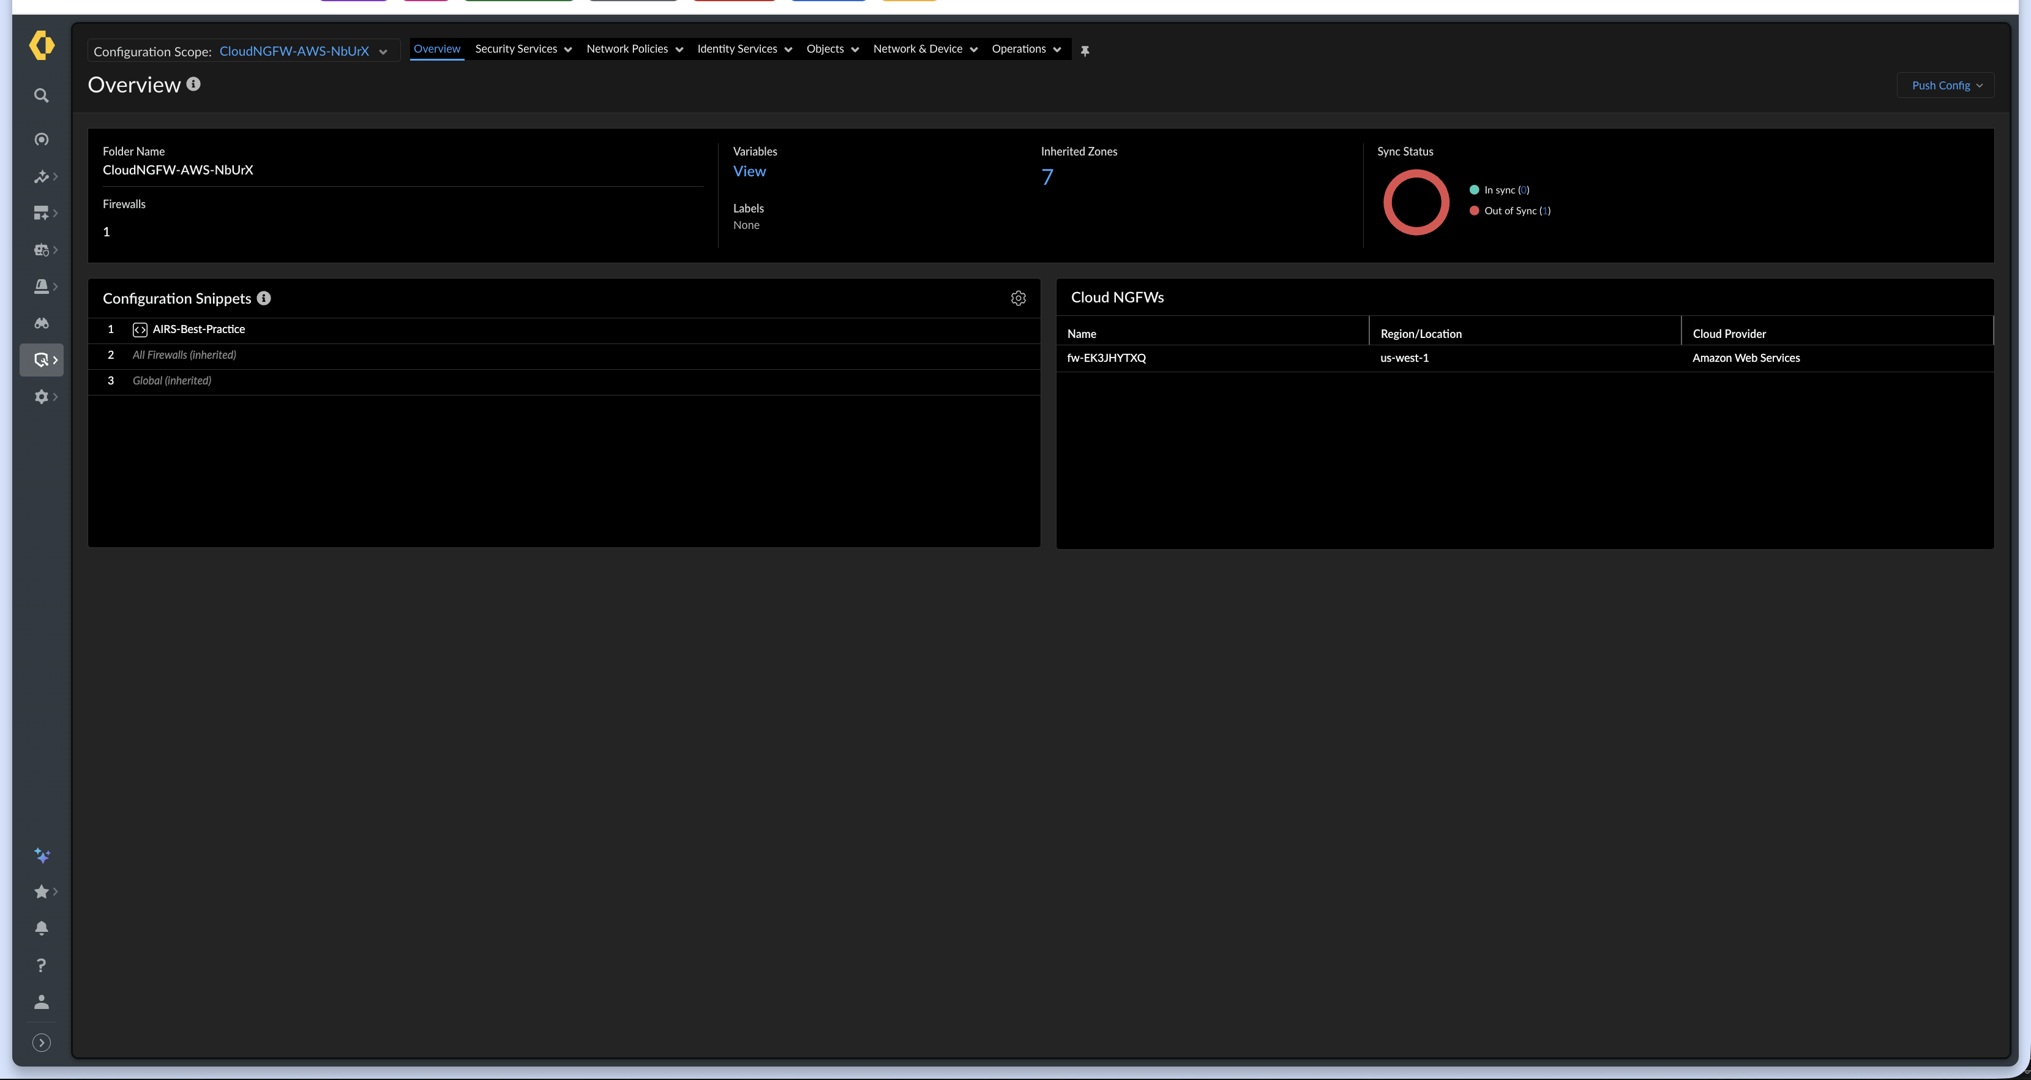
Task: Expand the Network Policies menu
Action: [635, 49]
